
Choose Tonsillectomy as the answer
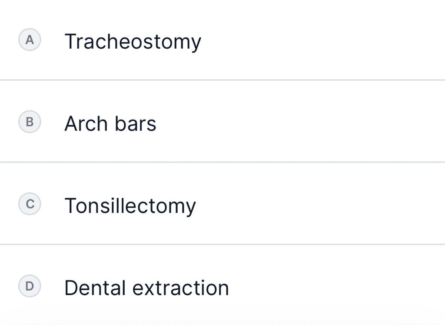click(130, 206)
